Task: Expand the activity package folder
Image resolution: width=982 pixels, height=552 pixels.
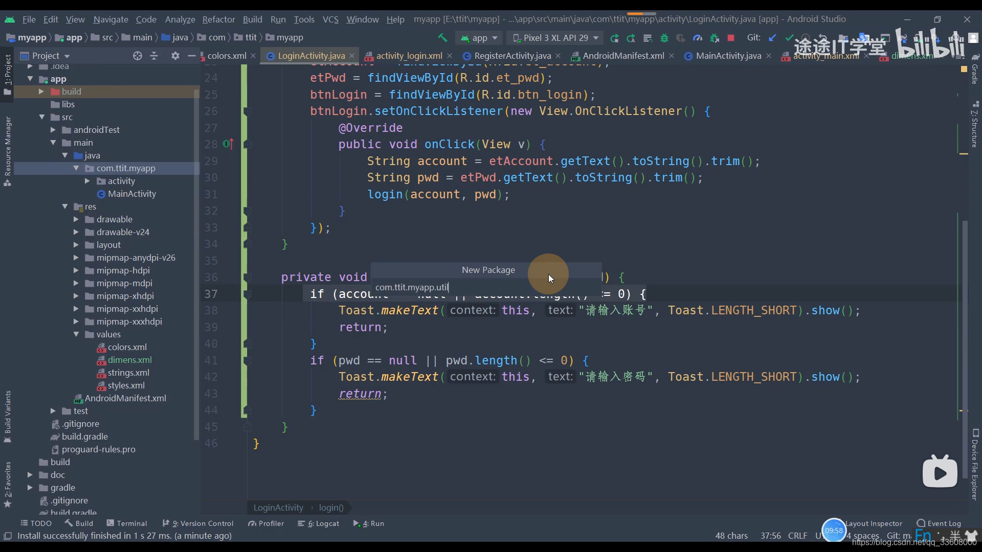Action: click(x=87, y=181)
